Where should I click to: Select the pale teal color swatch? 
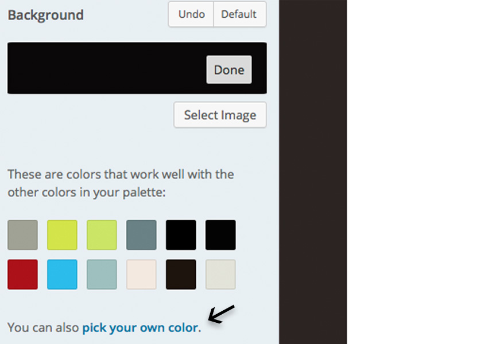101,274
